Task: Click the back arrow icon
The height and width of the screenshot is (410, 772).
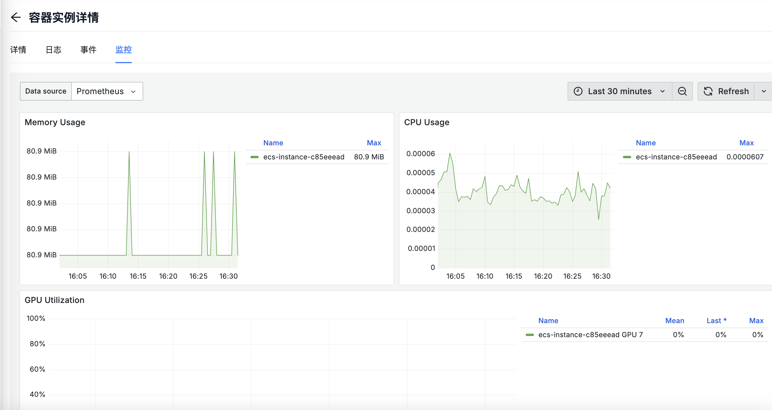Action: pos(16,17)
